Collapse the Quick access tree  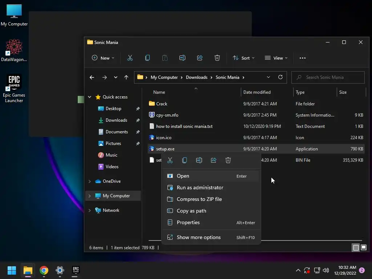click(x=90, y=97)
